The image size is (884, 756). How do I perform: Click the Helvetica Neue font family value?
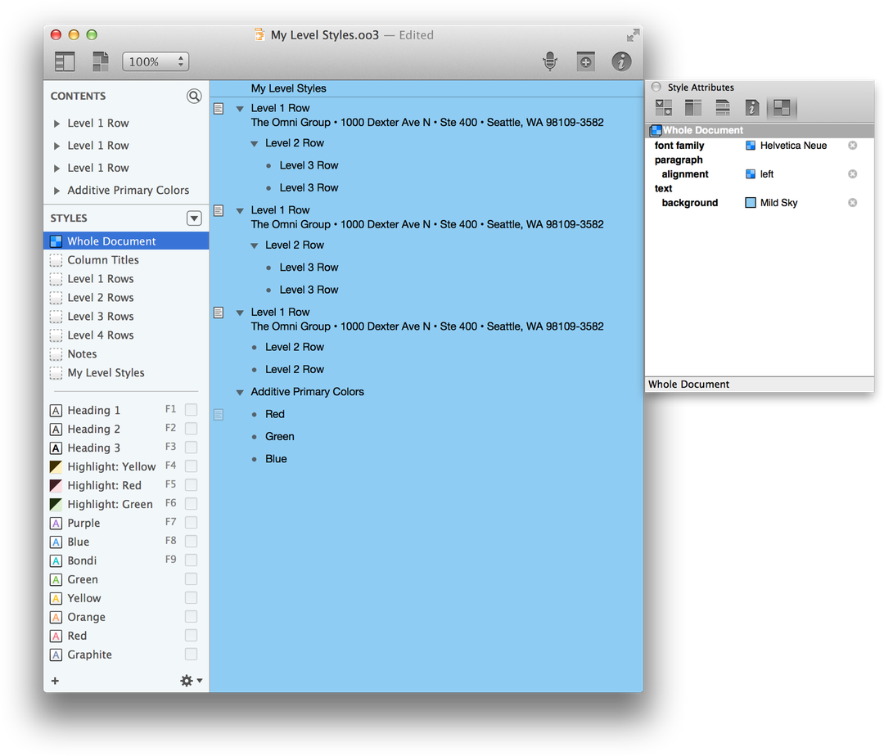click(793, 146)
